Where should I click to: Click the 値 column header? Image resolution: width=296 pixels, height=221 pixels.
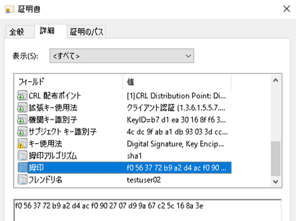coord(177,82)
